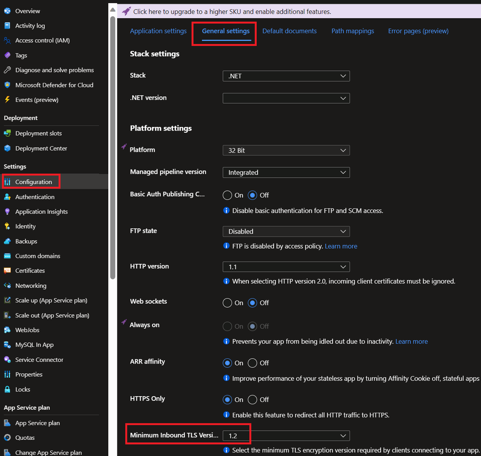The image size is (481, 456).
Task: Click the Diagnose and solve problems wrench icon
Action: 7,70
